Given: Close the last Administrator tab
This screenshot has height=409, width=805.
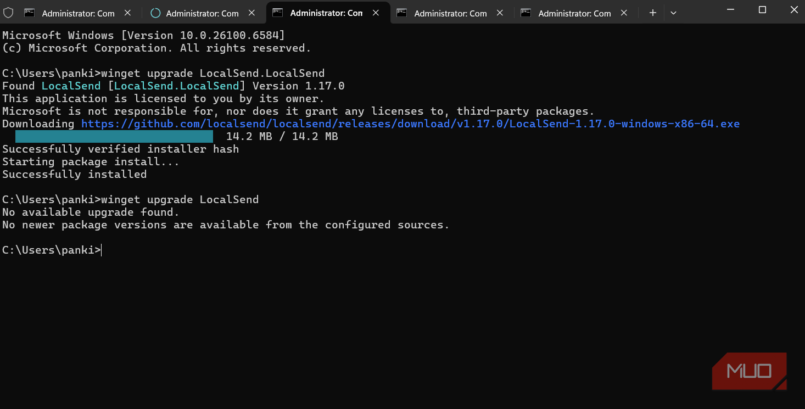Looking at the screenshot, I should [624, 13].
